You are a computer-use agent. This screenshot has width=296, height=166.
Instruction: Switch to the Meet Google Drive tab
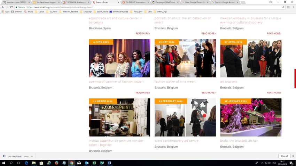(195, 2)
